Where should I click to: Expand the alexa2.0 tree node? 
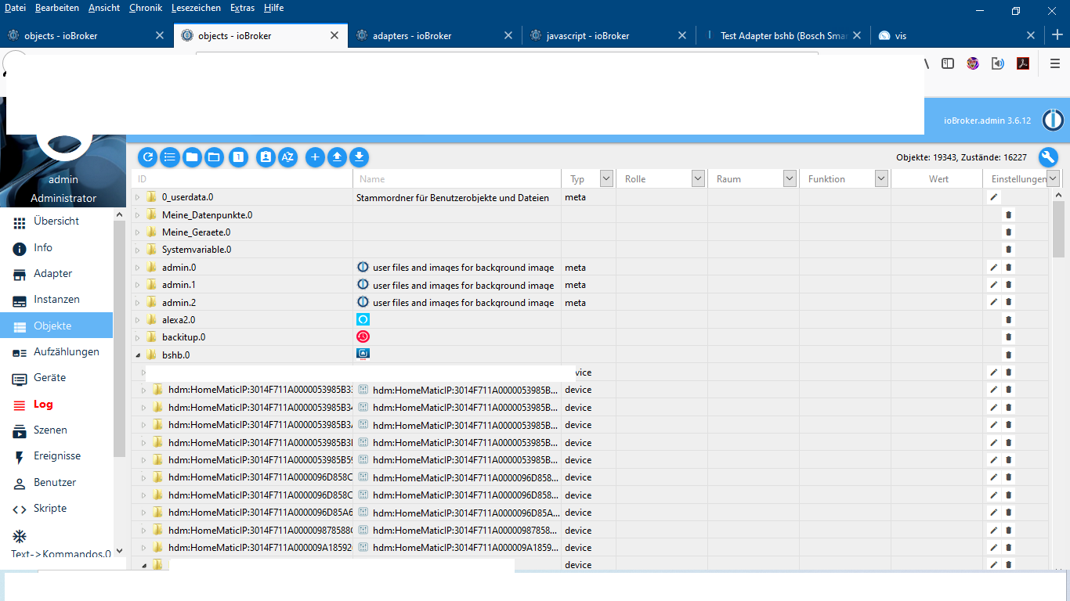(138, 320)
